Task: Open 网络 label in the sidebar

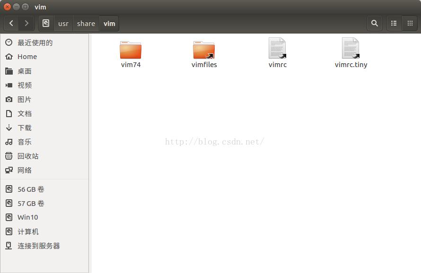Action: pyautogui.click(x=25, y=171)
